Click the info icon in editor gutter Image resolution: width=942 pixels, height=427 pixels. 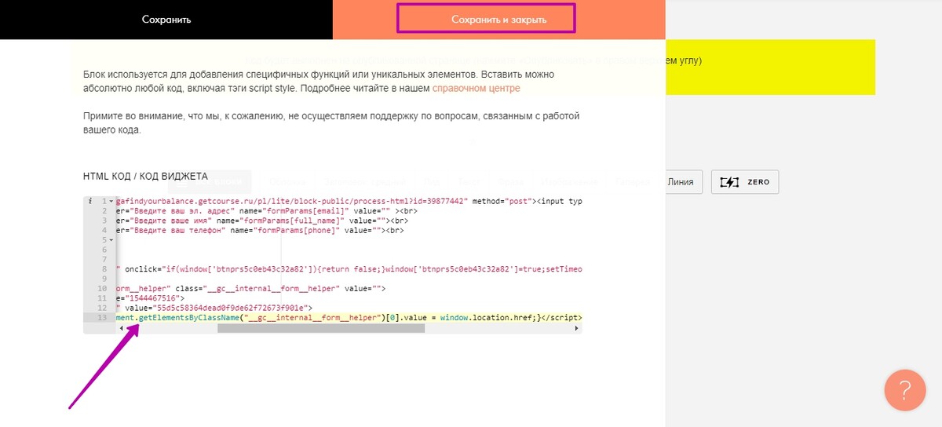coord(91,202)
